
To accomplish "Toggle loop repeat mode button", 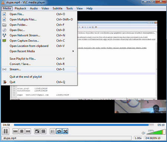I will [59, 131].
